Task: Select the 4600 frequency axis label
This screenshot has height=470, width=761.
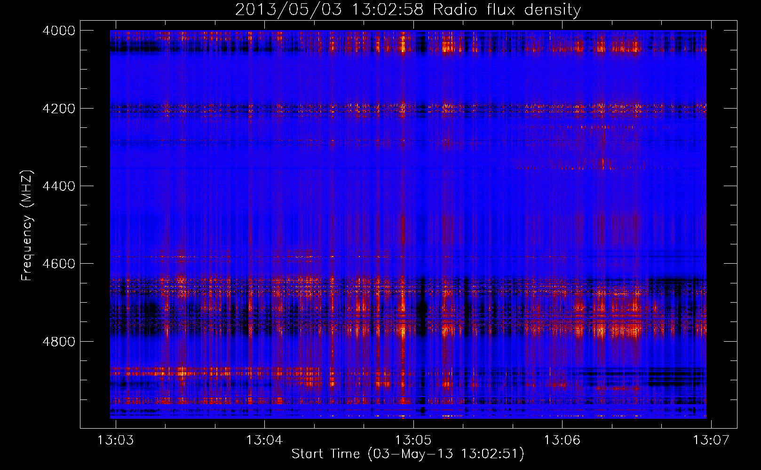Action: pyautogui.click(x=59, y=264)
